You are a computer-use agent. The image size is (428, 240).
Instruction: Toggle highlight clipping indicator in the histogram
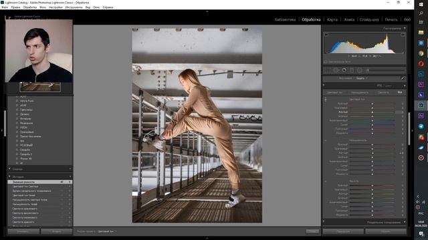(x=403, y=35)
